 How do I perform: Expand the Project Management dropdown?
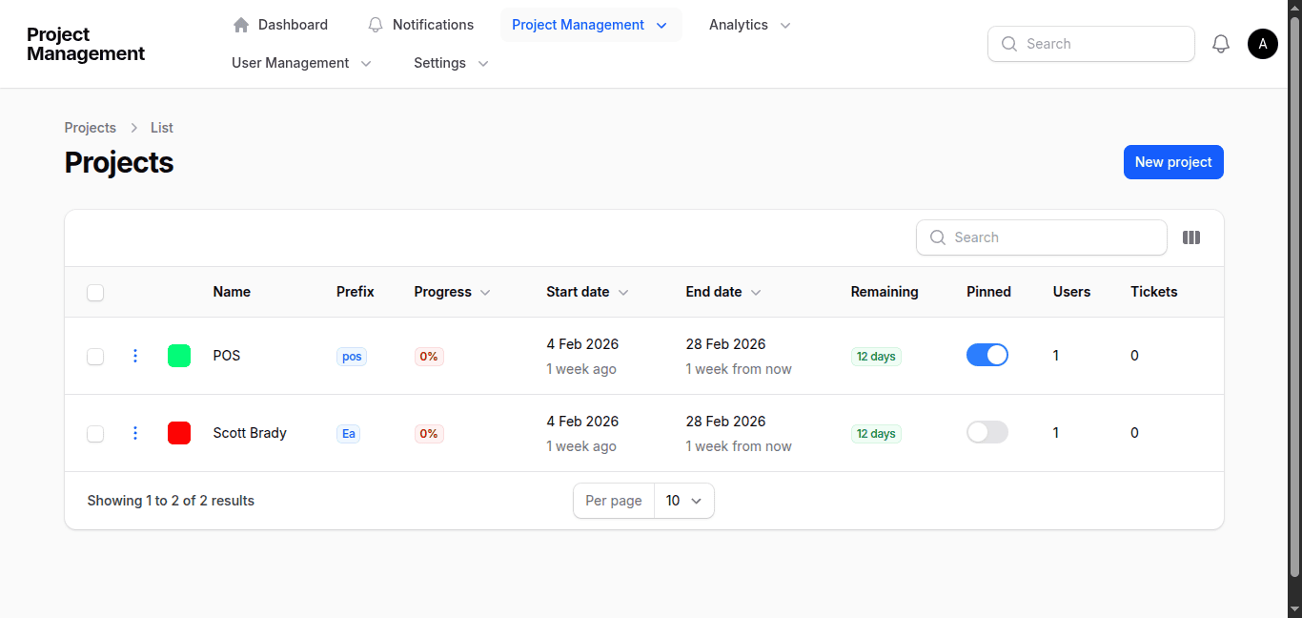click(590, 24)
